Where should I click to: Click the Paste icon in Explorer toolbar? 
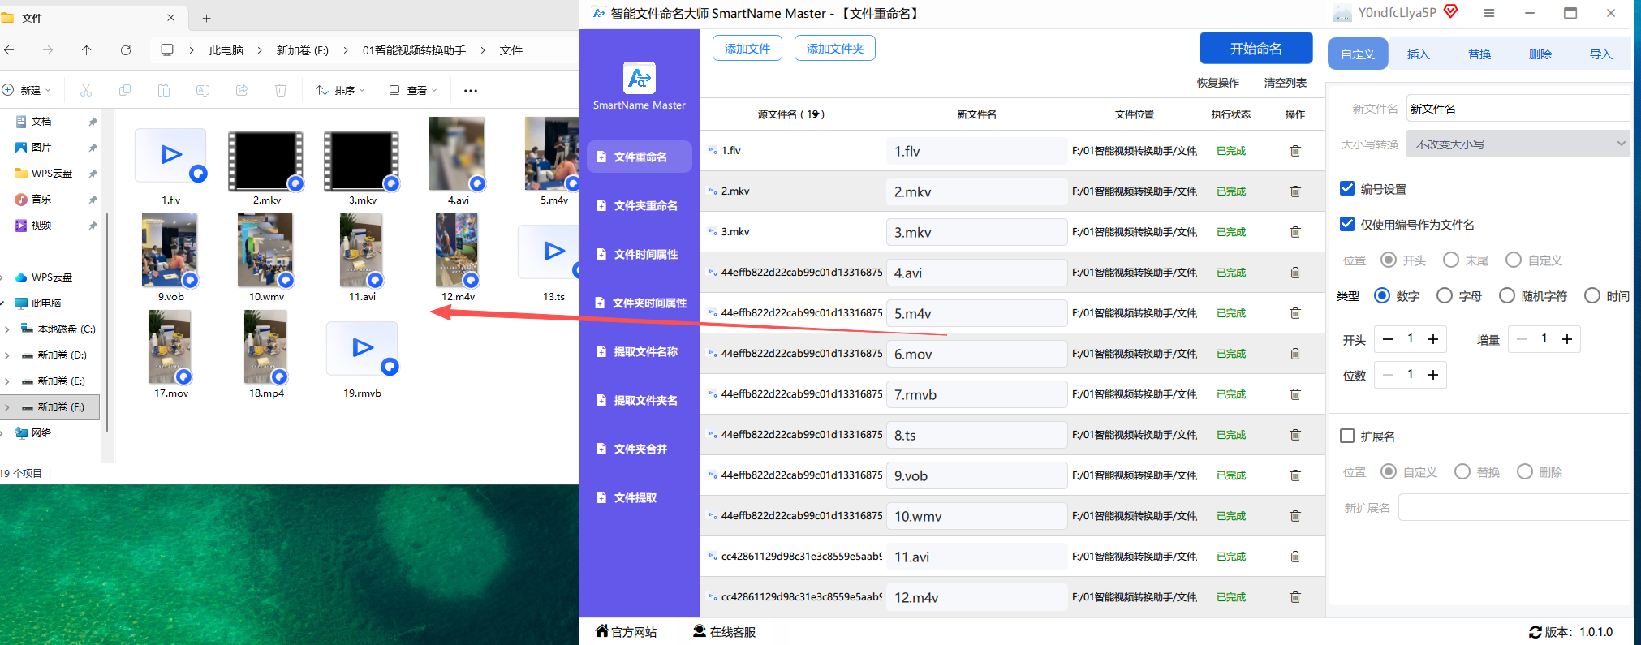tap(164, 90)
